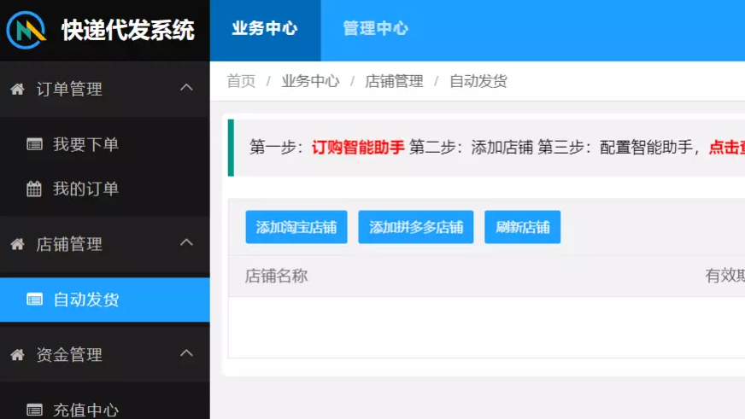This screenshot has height=419, width=745.
Task: Open the 管理中心 tab
Action: [x=375, y=29]
